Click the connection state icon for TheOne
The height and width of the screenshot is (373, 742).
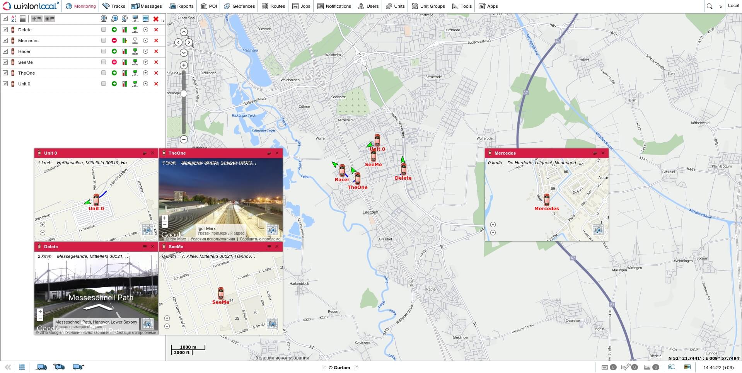[135, 73]
